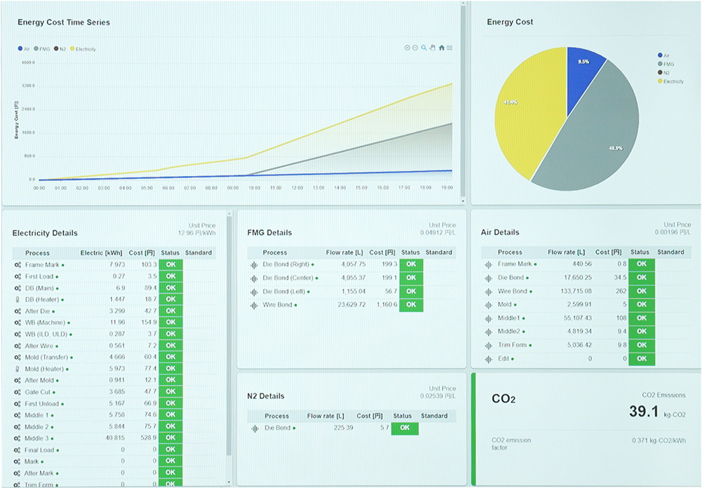Click the zoom-out icon on the time series chart

click(415, 48)
